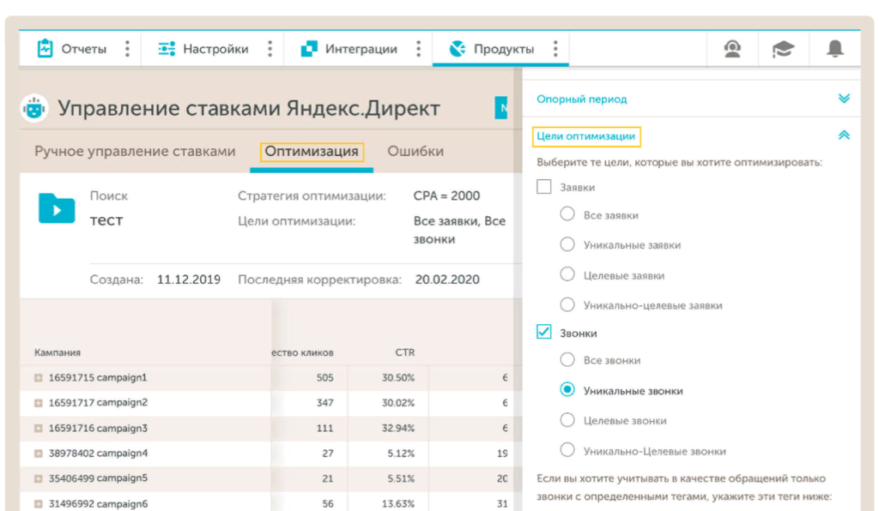The height and width of the screenshot is (511, 879).
Task: Collapse the Цели оптимизации section chevron
Action: point(844,135)
